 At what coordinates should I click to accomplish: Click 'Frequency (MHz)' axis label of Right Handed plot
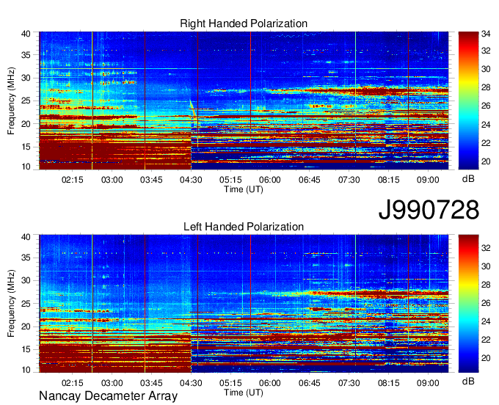(11, 101)
